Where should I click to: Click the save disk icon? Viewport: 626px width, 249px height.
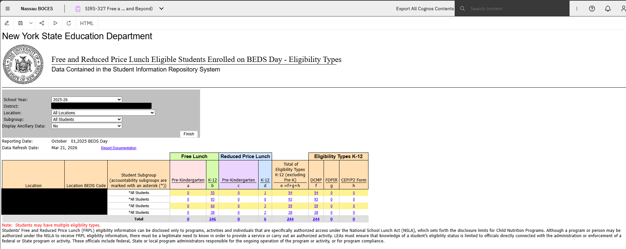[20, 23]
